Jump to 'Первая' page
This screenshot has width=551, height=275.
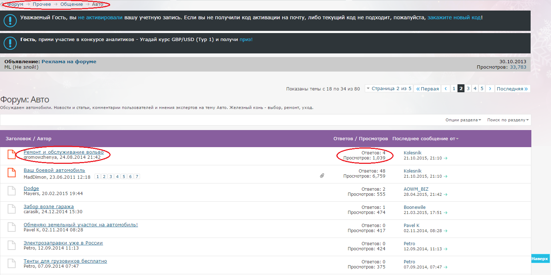[x=427, y=89]
